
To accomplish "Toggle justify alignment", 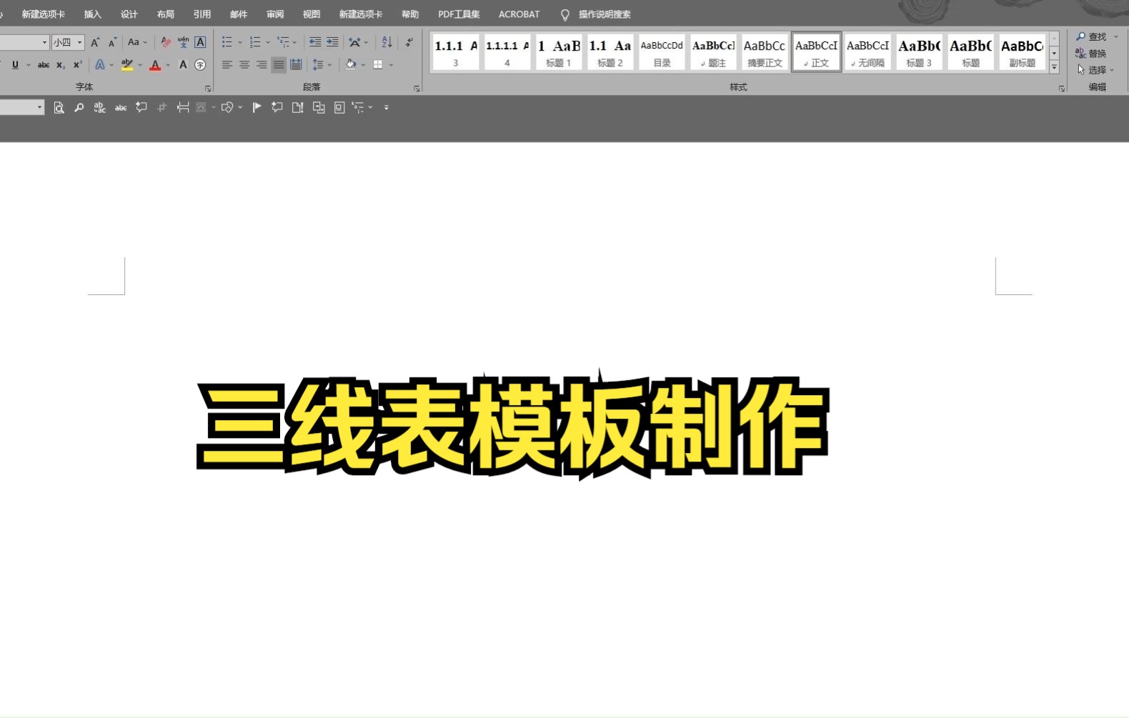I will 279,64.
